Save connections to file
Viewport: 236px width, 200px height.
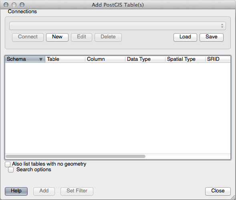coord(212,37)
